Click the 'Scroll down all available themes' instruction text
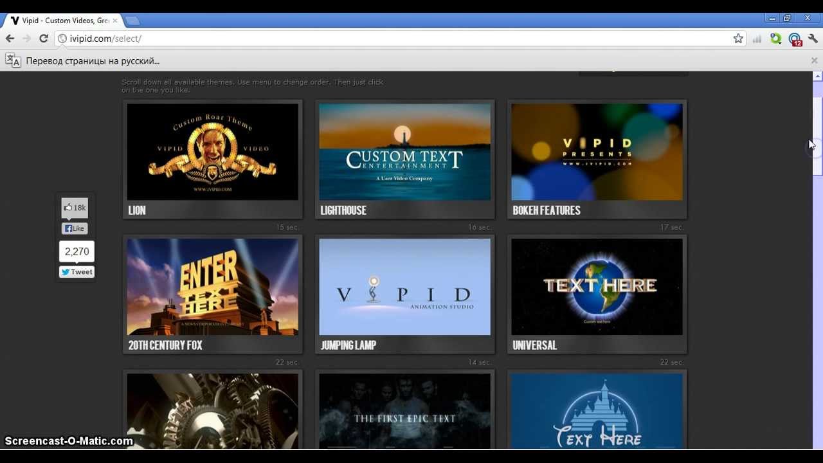This screenshot has height=463, width=823. [253, 86]
